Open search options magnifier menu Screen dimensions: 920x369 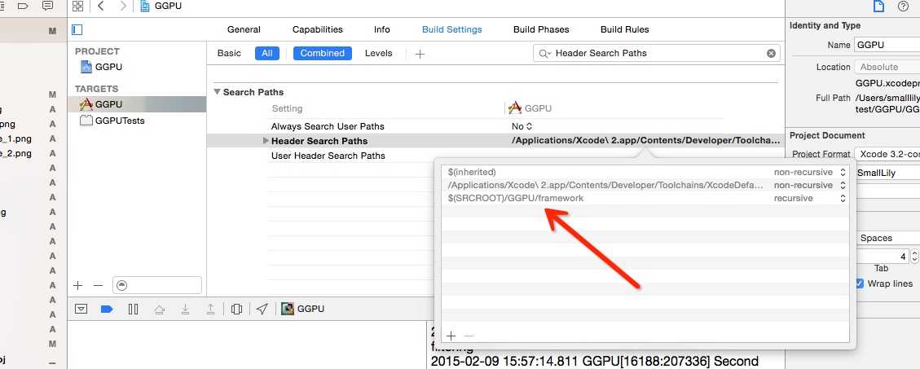click(544, 54)
